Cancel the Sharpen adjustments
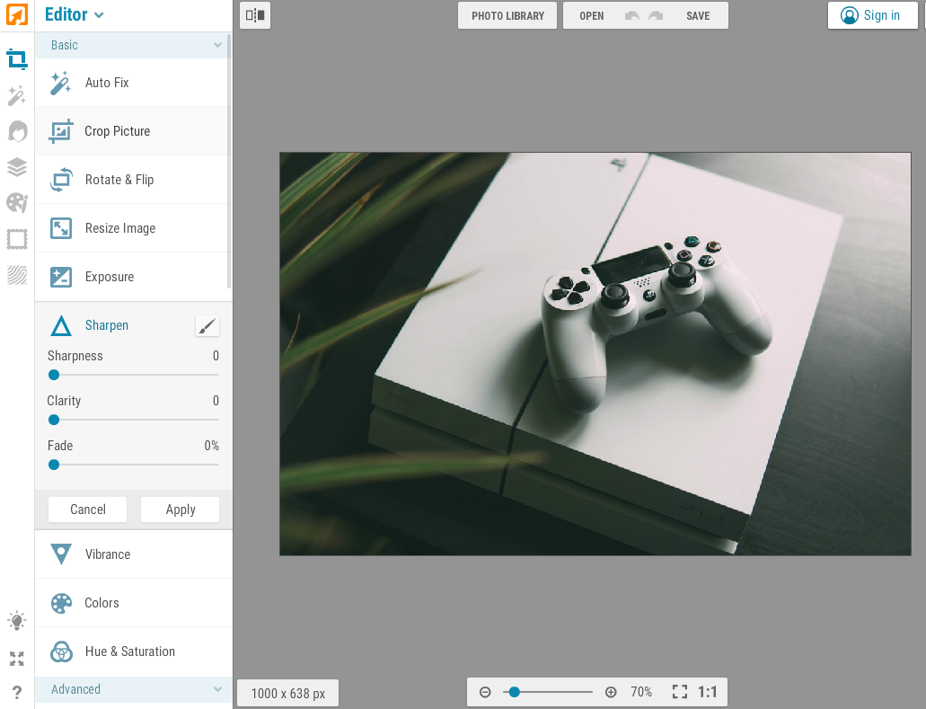The height and width of the screenshot is (709, 926). click(x=87, y=510)
